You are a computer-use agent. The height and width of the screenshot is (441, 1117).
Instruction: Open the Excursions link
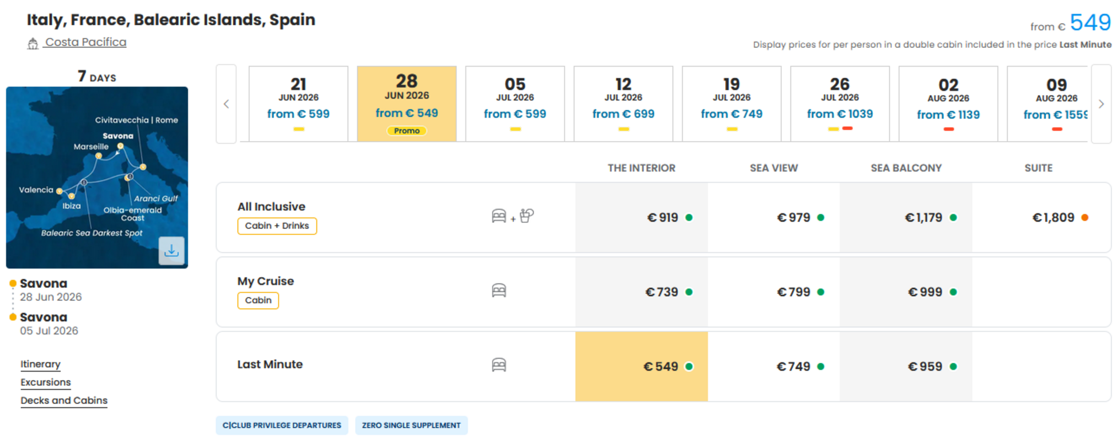click(46, 383)
